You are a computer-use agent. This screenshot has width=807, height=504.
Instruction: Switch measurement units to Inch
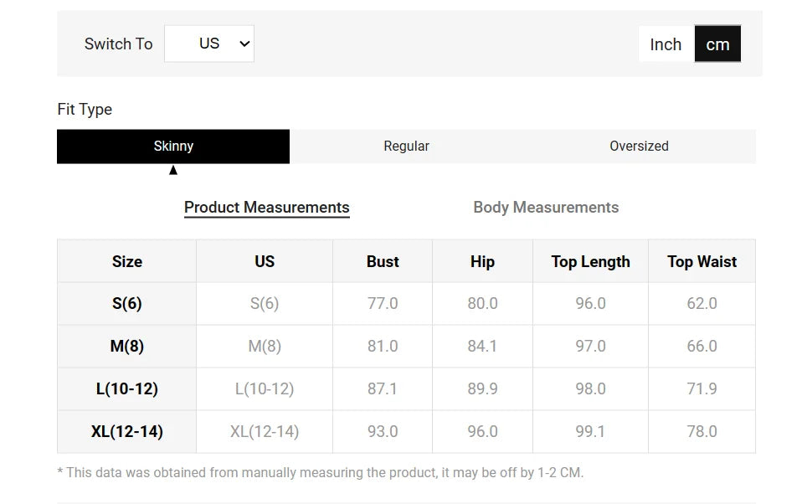pos(666,44)
